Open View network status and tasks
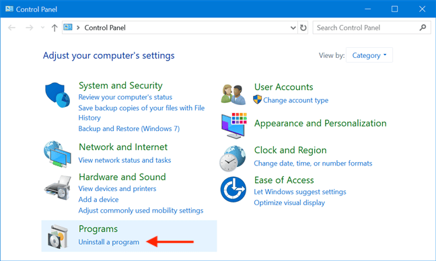The width and height of the screenshot is (436, 261). click(124, 160)
